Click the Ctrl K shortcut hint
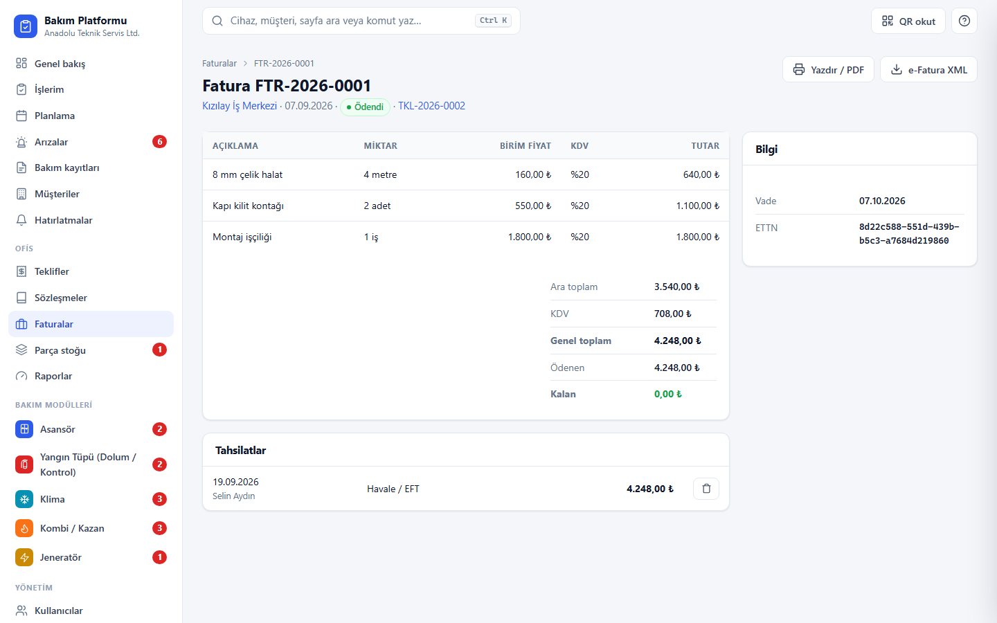Viewport: 997px width, 623px height. [x=494, y=21]
